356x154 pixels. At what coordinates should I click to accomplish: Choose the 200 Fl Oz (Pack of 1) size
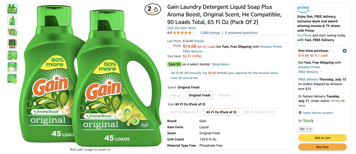(x=259, y=112)
